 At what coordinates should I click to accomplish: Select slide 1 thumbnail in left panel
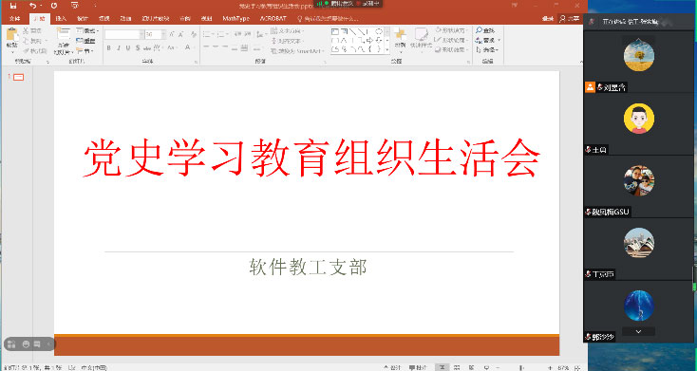pyautogui.click(x=18, y=77)
